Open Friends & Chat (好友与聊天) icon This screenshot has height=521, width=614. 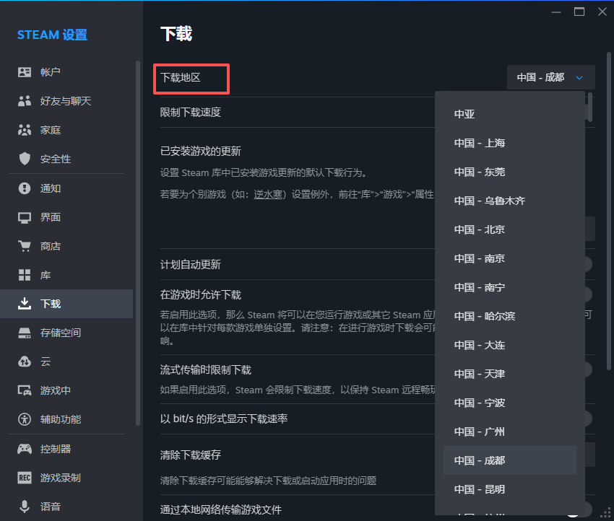coord(25,101)
